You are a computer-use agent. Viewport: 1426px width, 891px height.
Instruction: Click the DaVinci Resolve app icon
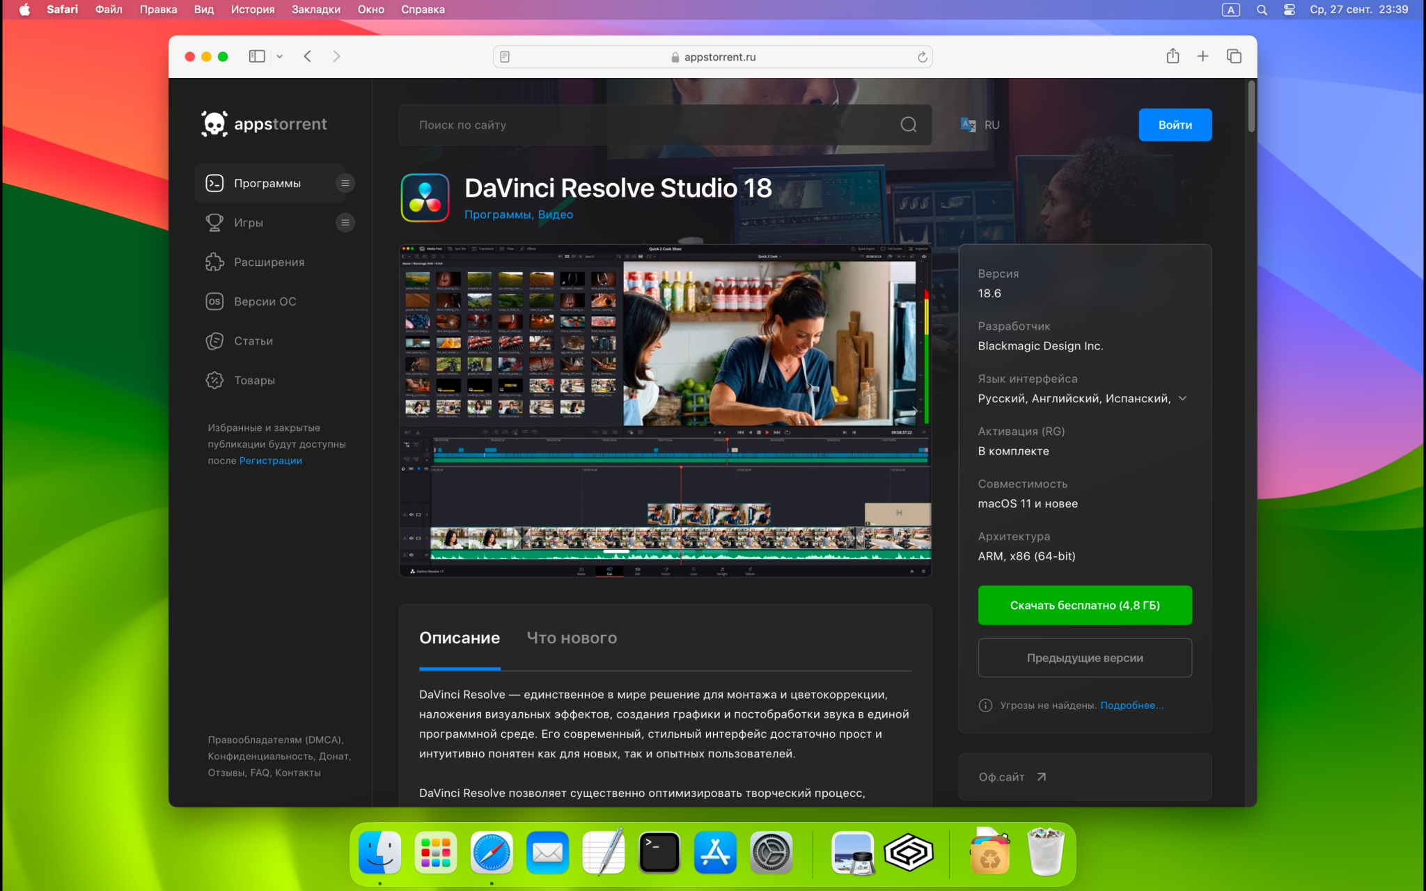(x=425, y=198)
